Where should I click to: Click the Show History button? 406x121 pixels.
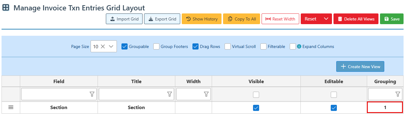(202, 19)
